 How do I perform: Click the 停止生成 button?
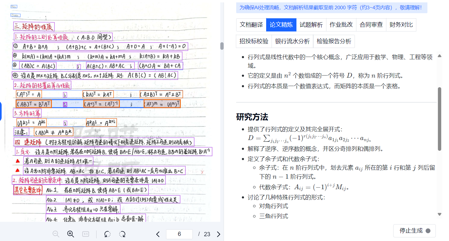click(x=414, y=231)
